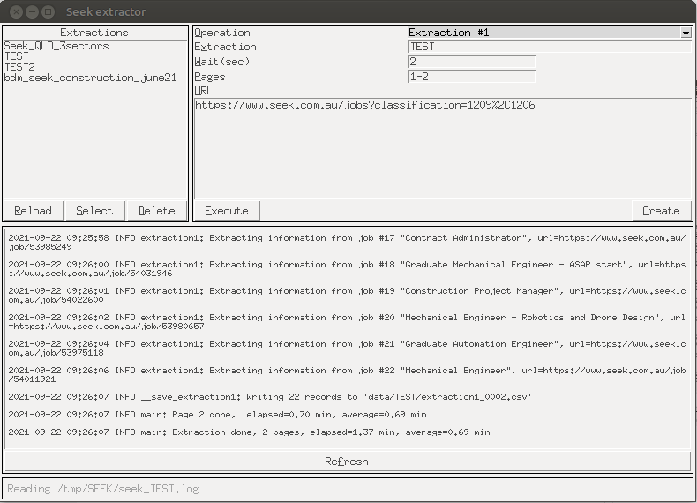Close the Seek extractor window

click(16, 12)
